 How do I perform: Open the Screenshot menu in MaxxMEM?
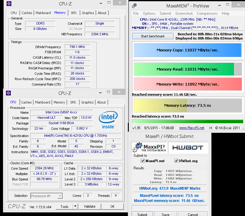(184, 13)
